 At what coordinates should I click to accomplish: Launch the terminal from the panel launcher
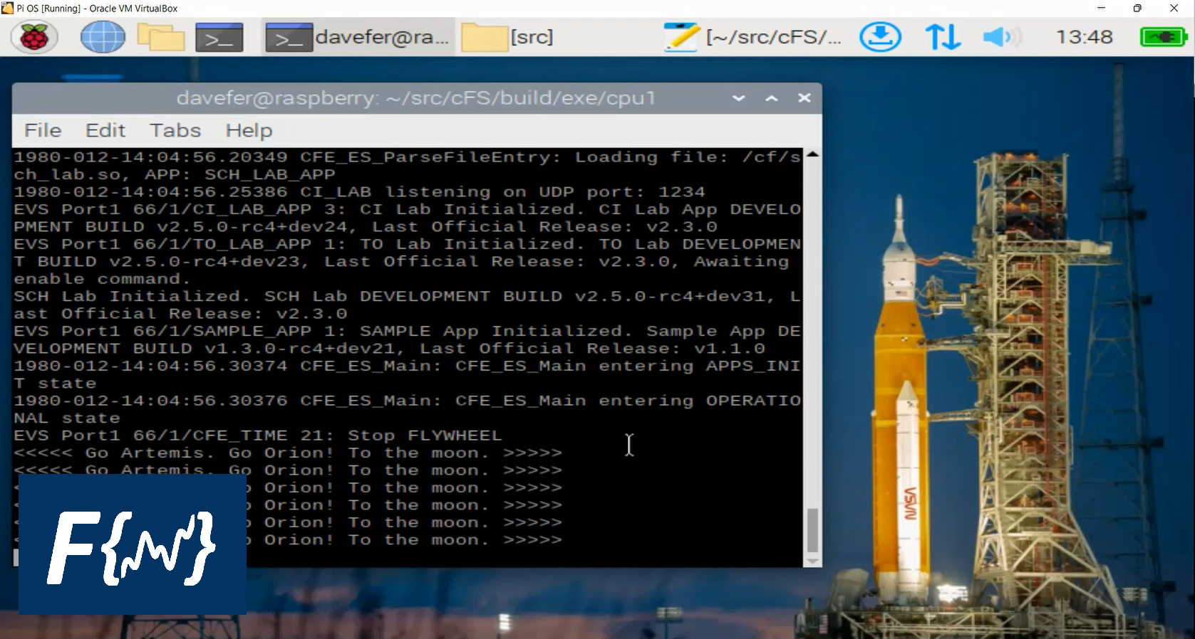[219, 38]
